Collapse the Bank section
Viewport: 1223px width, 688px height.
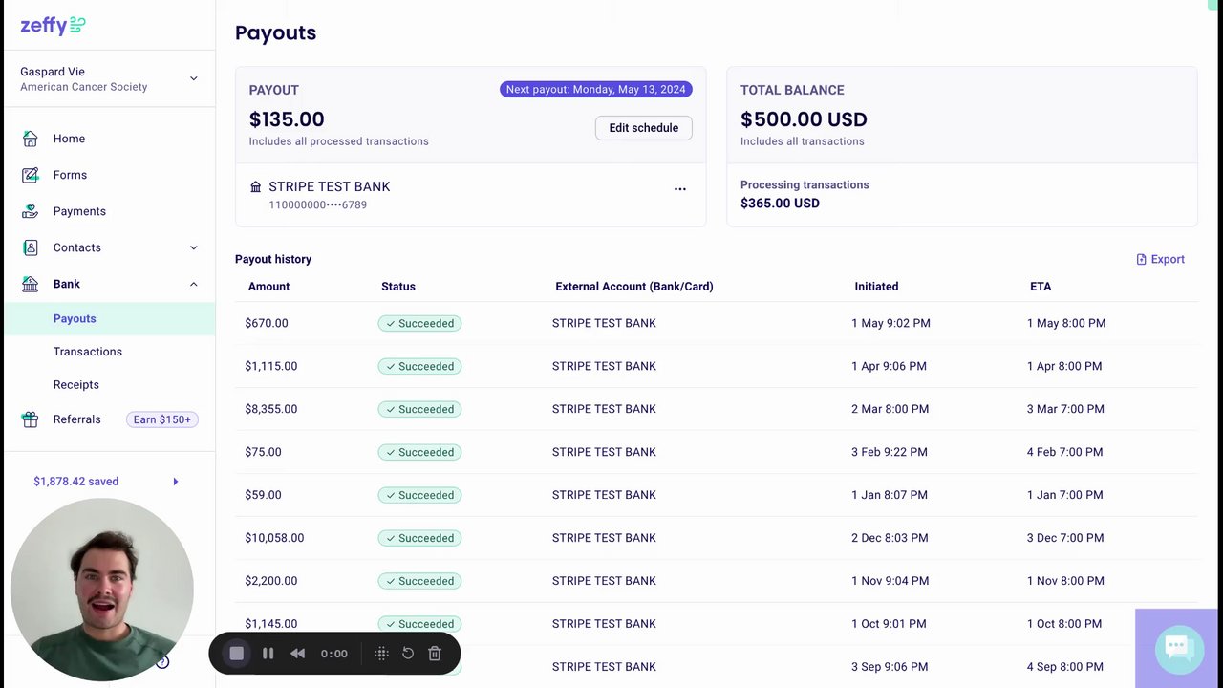[x=193, y=284]
